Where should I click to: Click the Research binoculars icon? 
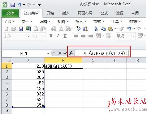(x=85, y=29)
